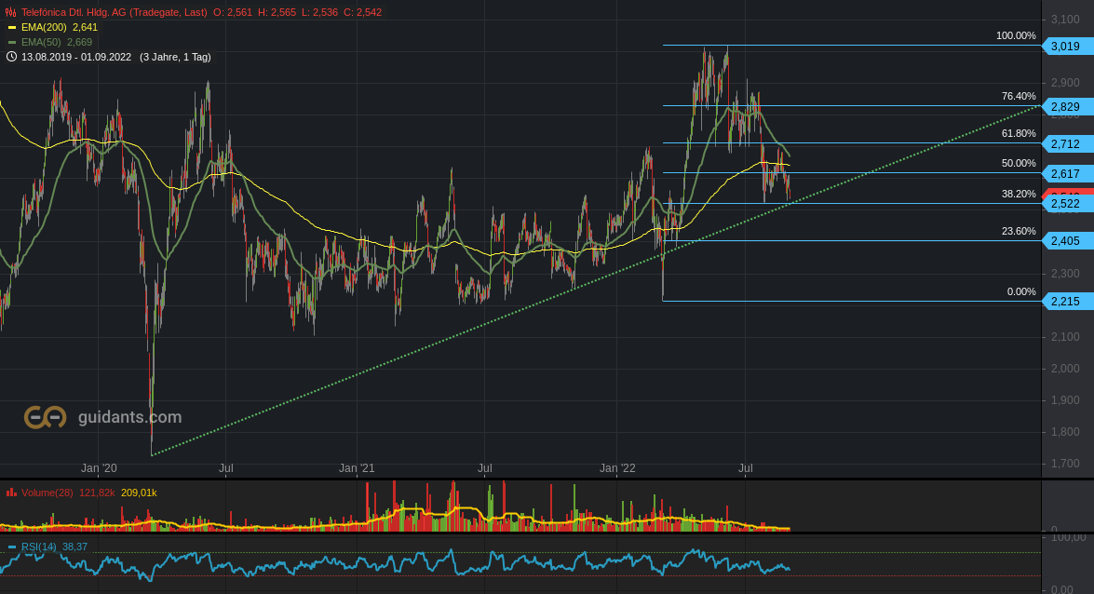Click the 3,019 price level label on the right axis

pos(1068,44)
